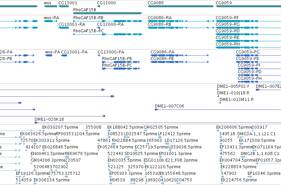The image size is (281, 185).
Task: Select EST RH22884.5prime
Action: tap(129, 140)
